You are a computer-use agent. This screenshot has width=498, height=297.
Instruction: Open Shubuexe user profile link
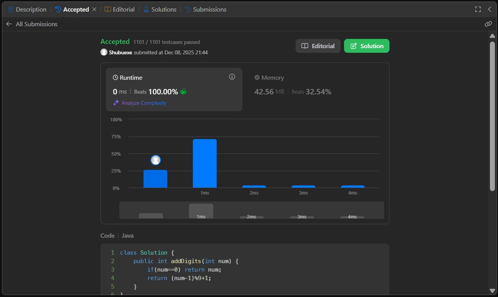pyautogui.click(x=120, y=52)
